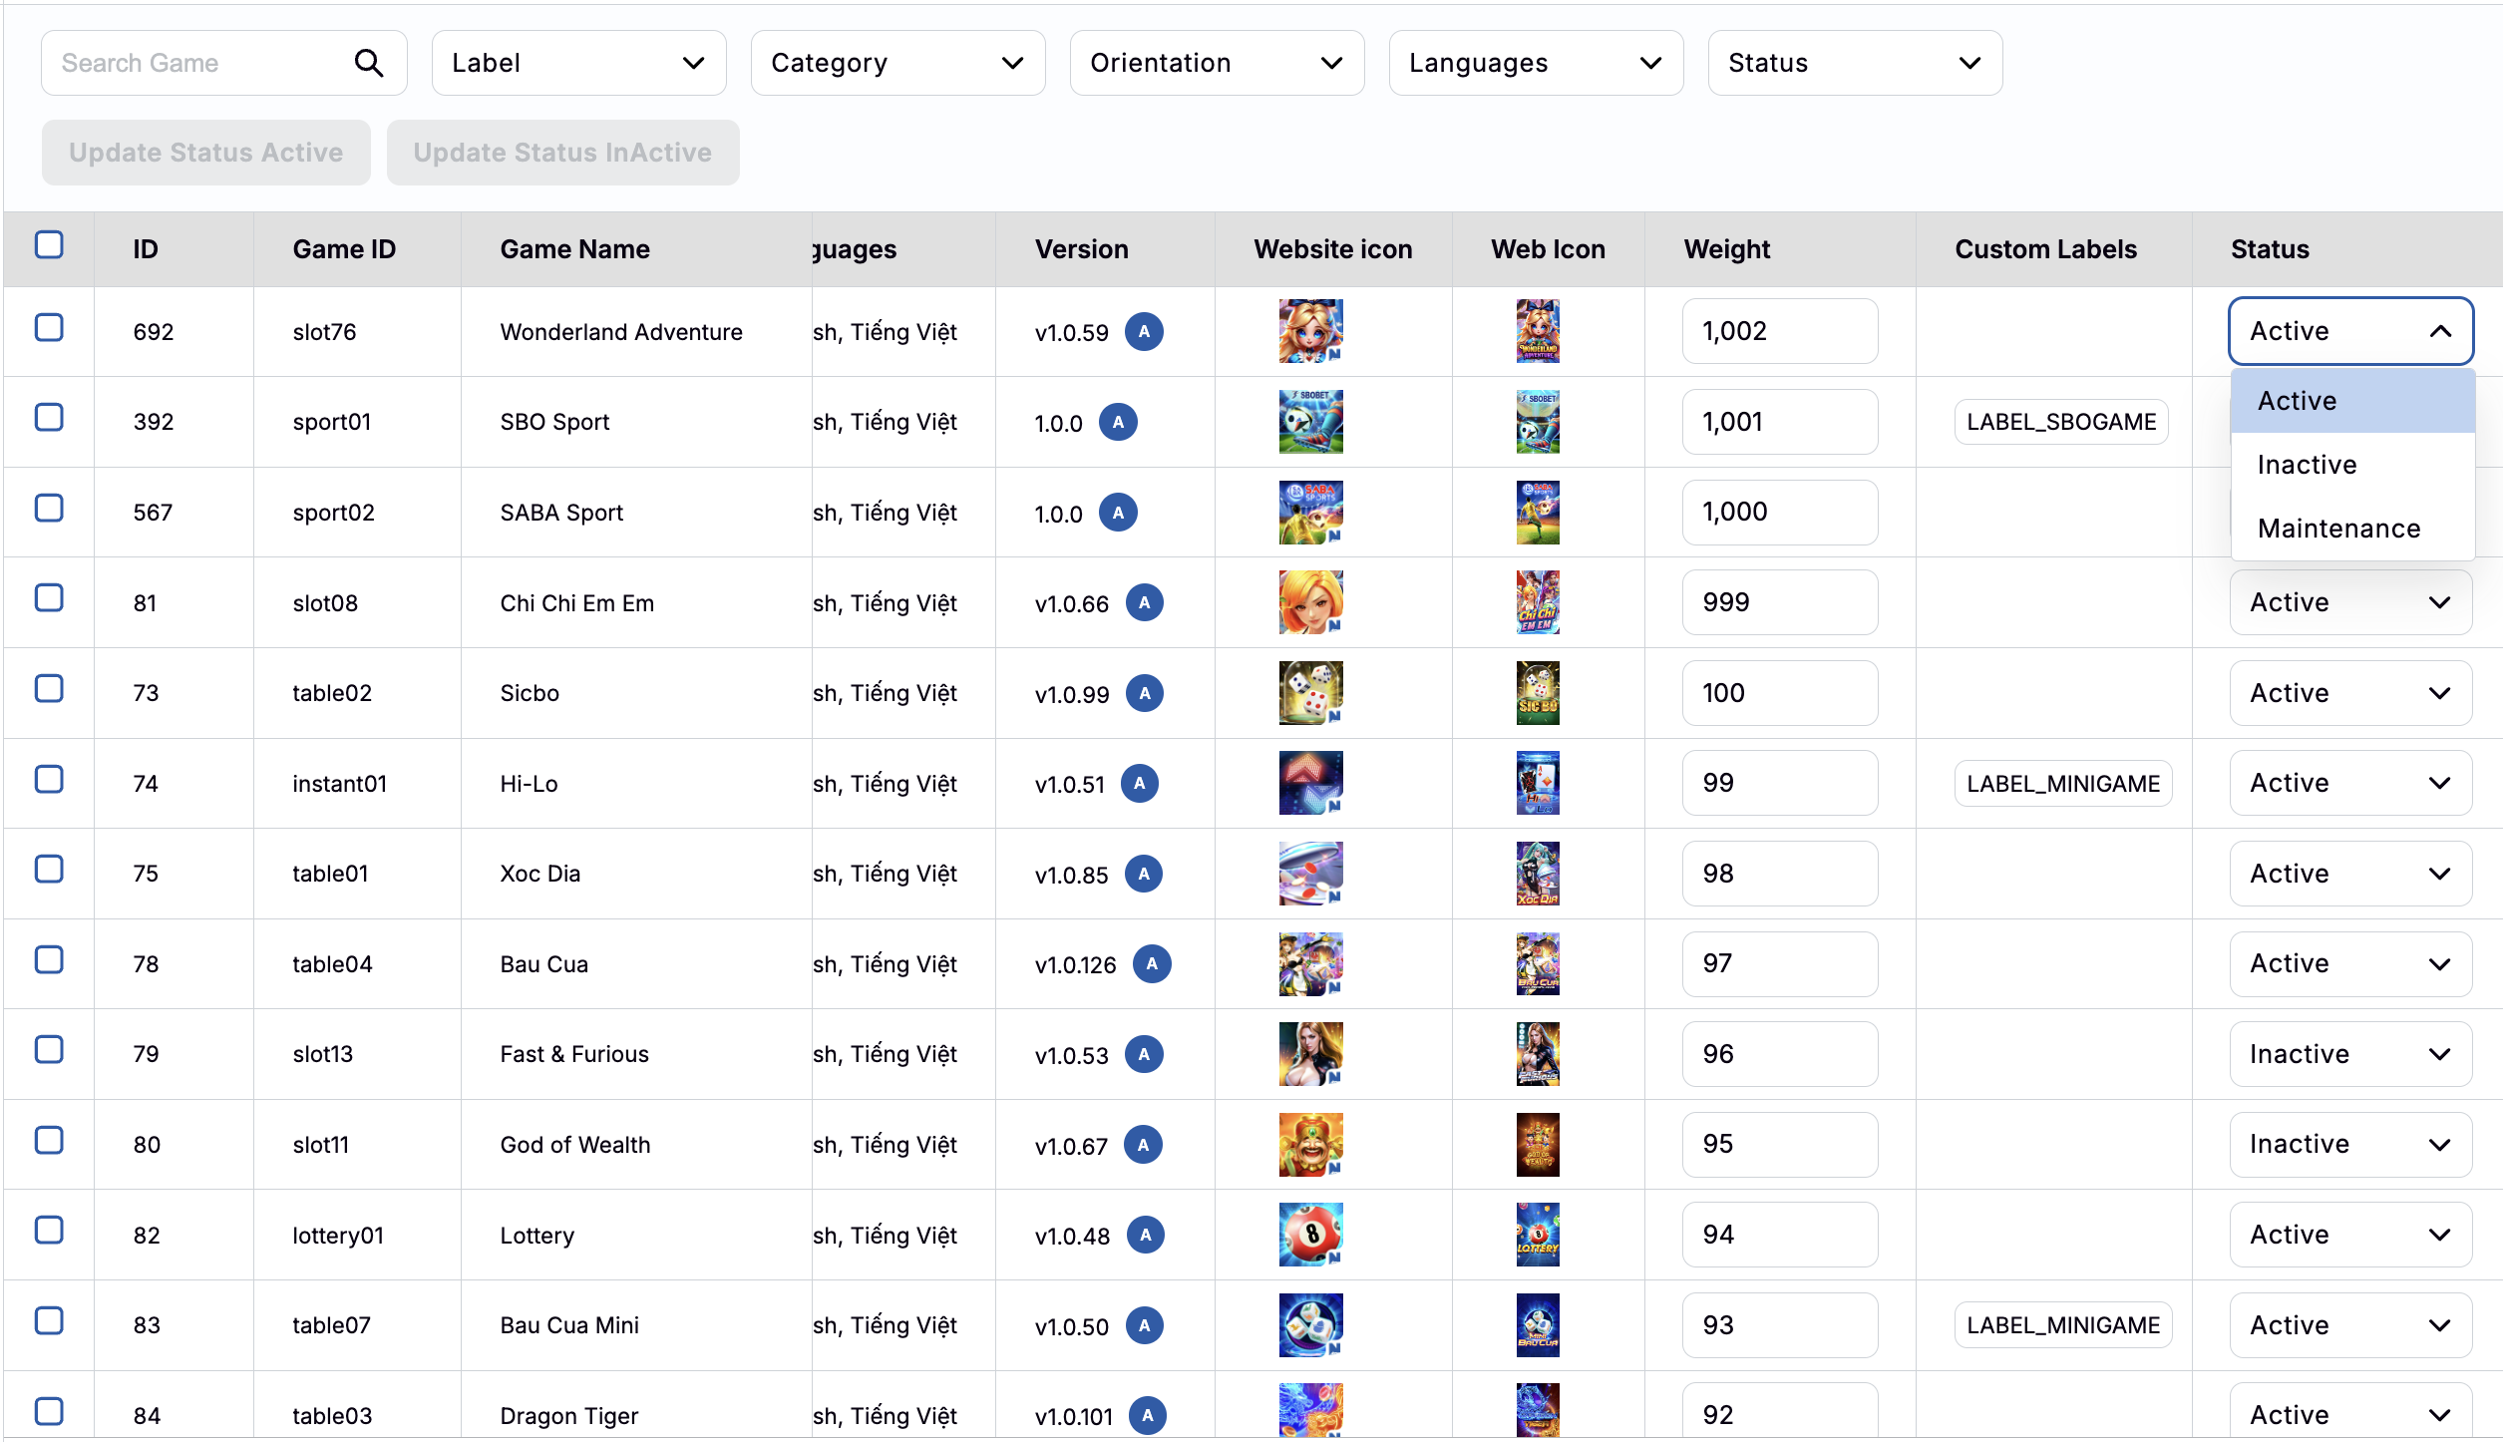Click God of Wealth website icon
This screenshot has height=1442, width=2503.
click(1310, 1144)
